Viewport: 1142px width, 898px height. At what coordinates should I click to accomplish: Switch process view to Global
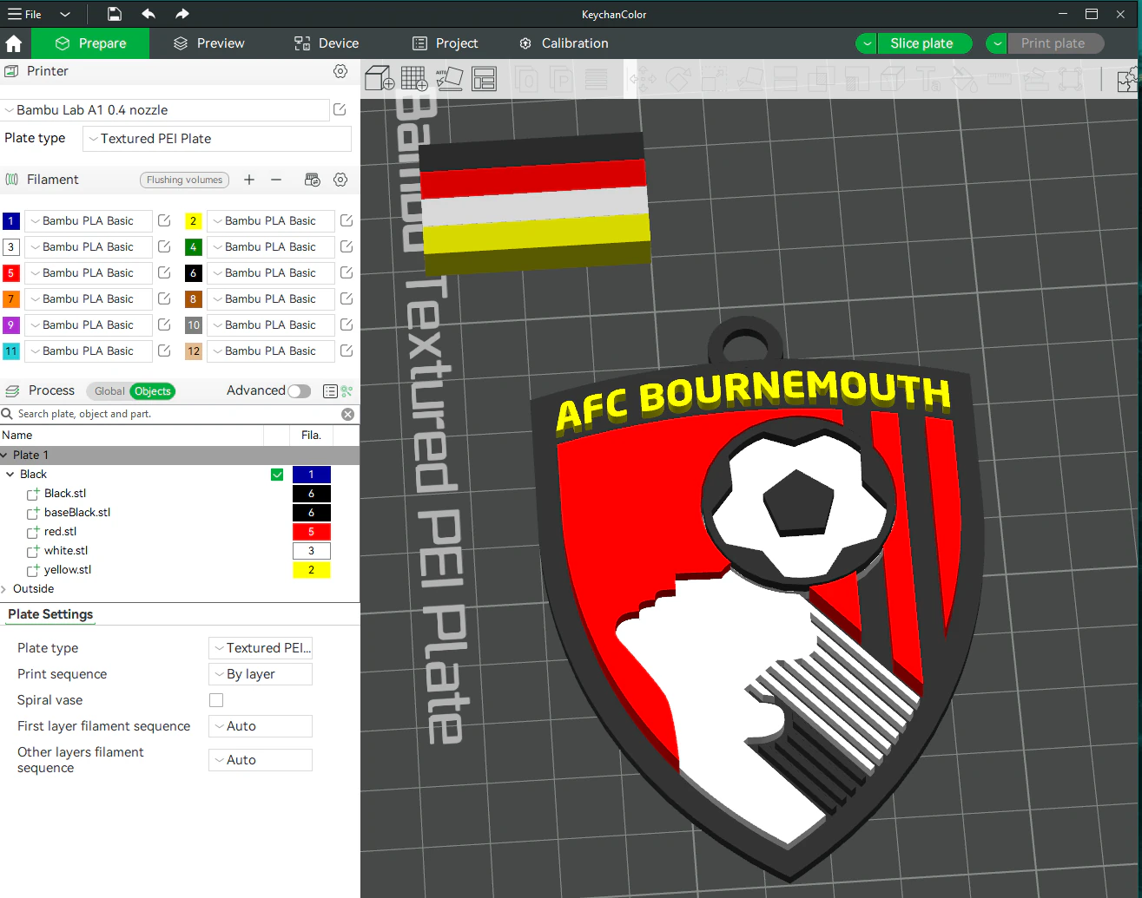109,391
